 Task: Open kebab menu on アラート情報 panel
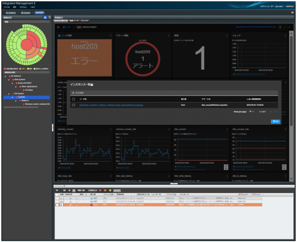[168, 35]
